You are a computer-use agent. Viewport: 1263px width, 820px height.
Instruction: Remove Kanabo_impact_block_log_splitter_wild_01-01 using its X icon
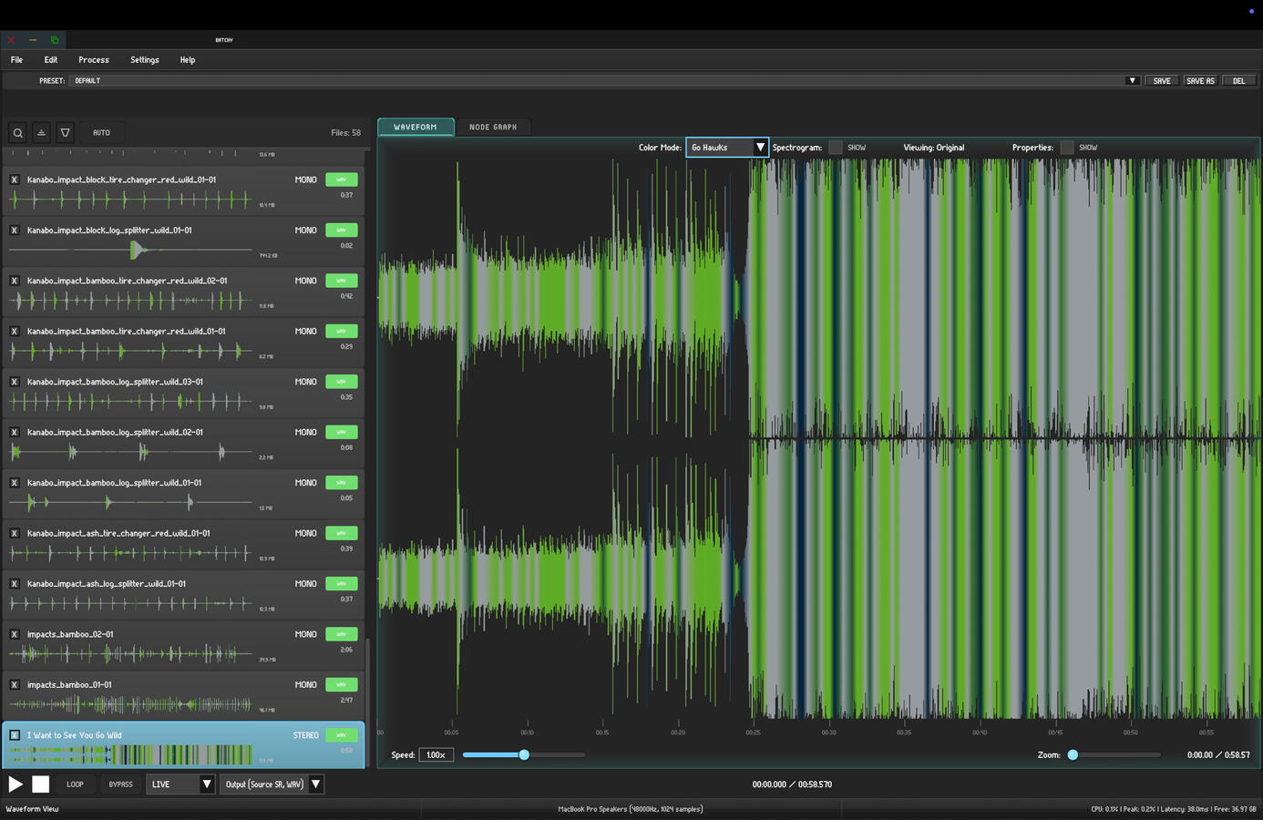(15, 231)
